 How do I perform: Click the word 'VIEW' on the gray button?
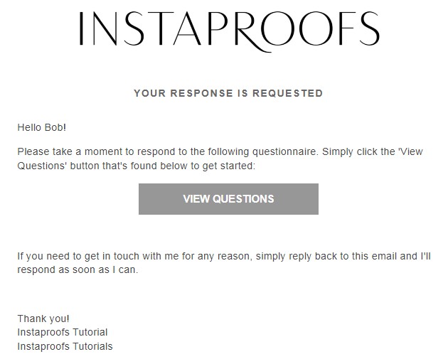pyautogui.click(x=196, y=199)
